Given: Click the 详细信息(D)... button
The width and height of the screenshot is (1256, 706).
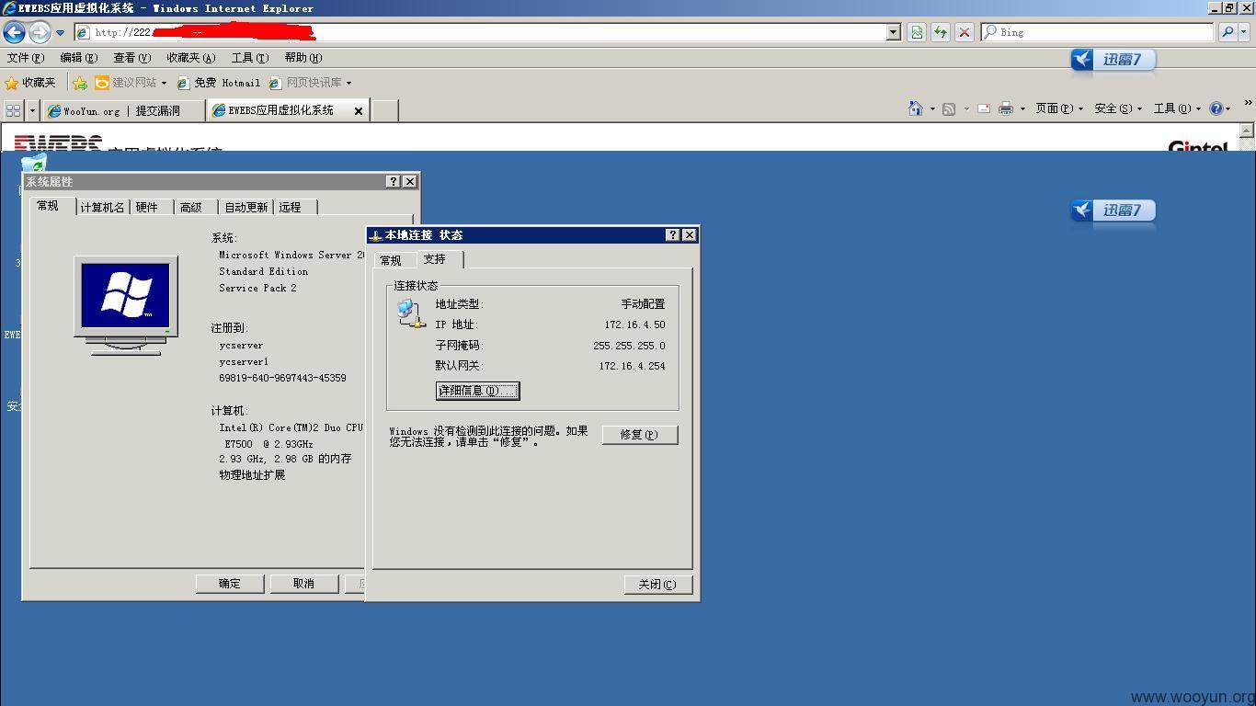Looking at the screenshot, I should [477, 391].
